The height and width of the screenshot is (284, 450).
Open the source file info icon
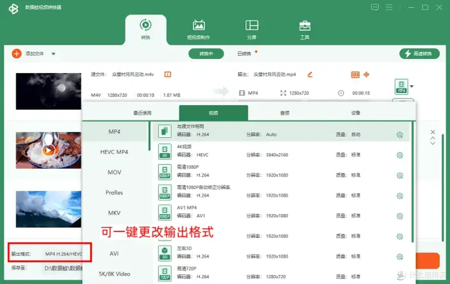[x=167, y=74]
